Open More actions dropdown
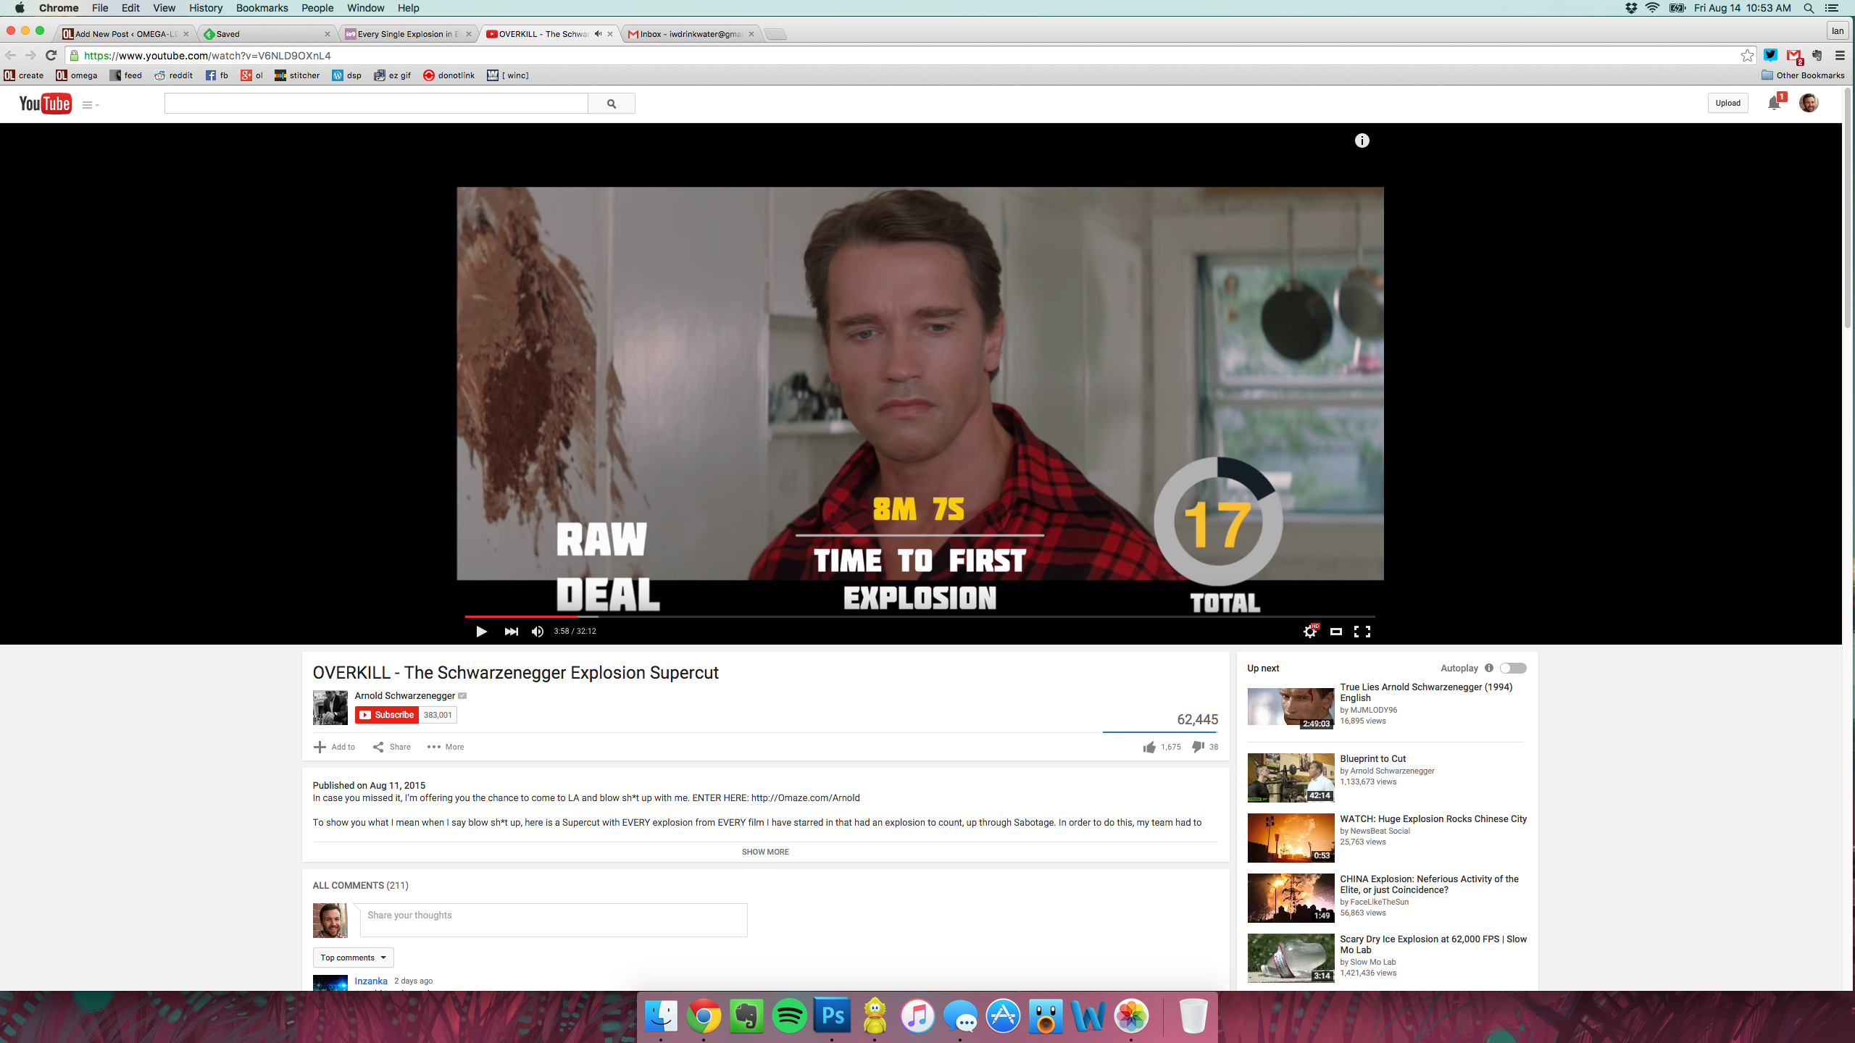The image size is (1855, 1043). pyautogui.click(x=446, y=747)
